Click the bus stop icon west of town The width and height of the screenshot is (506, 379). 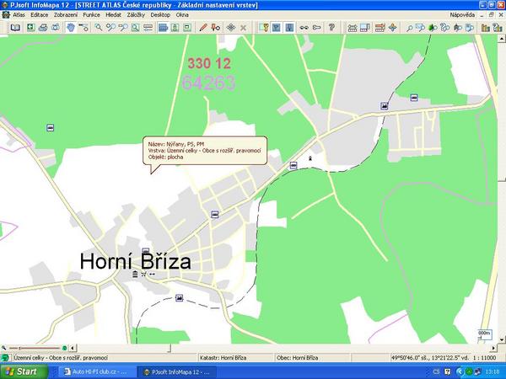50,128
